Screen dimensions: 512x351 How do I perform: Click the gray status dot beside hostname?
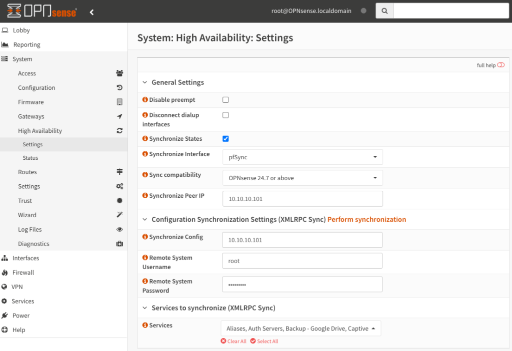click(363, 11)
